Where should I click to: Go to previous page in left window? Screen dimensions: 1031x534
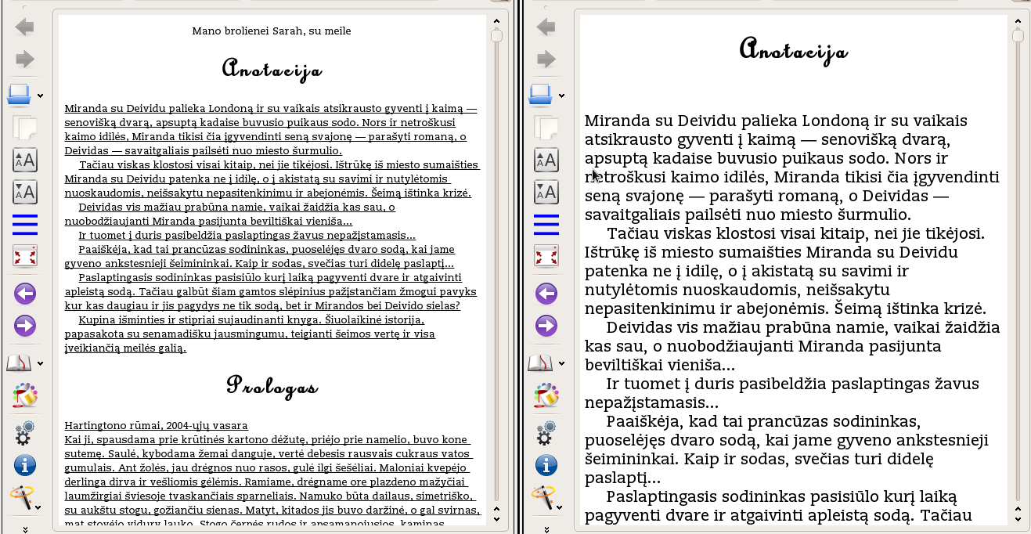pos(25,294)
